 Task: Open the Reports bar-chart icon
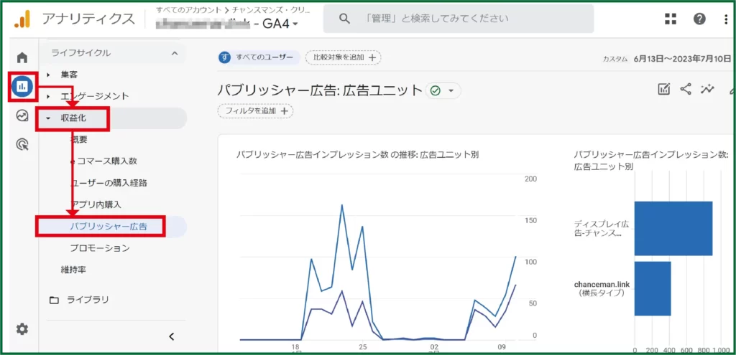coord(22,87)
